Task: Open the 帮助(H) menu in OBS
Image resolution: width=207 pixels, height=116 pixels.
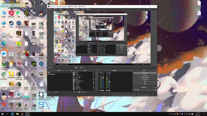Action: [88, 9]
